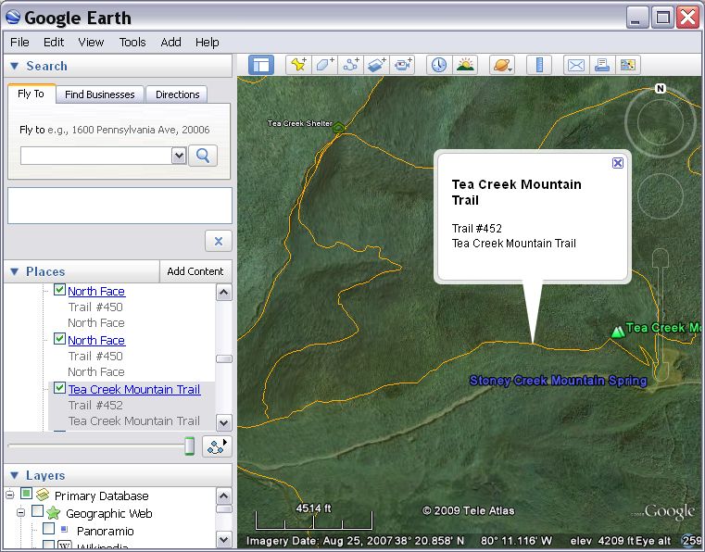Open the View menu
This screenshot has height=552, width=705.
[91, 43]
